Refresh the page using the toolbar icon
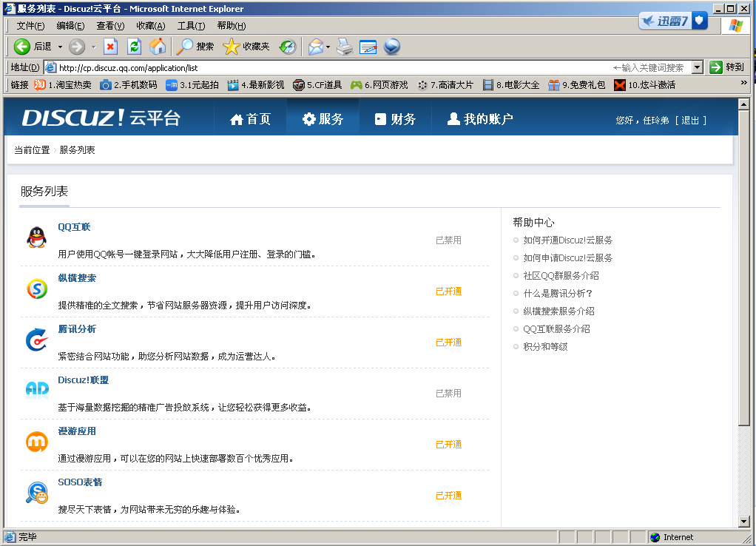Viewport: 756px width, 546px height. pyautogui.click(x=134, y=47)
